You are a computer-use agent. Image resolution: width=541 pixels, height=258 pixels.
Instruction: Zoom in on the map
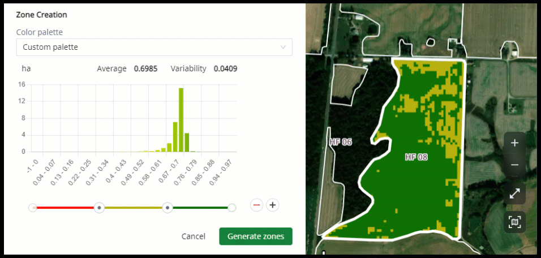514,143
